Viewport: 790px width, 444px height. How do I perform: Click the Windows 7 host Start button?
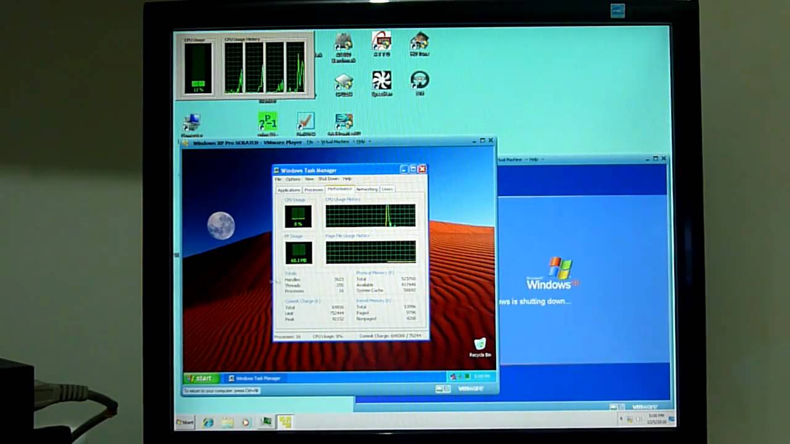pyautogui.click(x=185, y=422)
